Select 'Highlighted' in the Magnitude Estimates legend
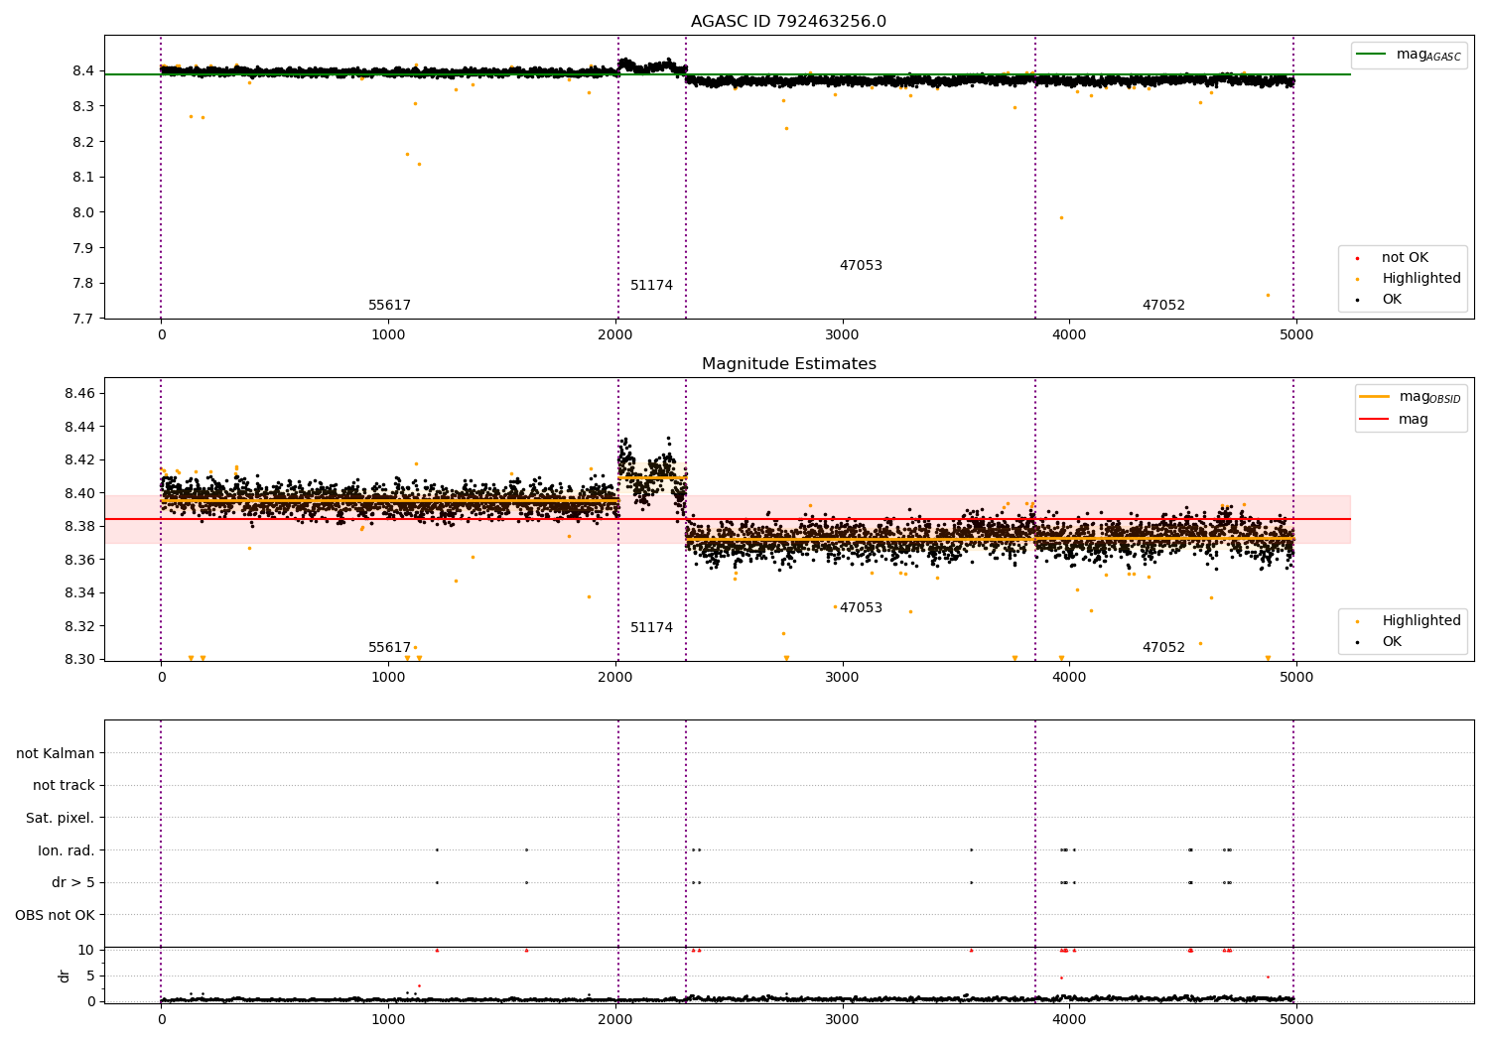The height and width of the screenshot is (1042, 1489). click(x=1421, y=621)
